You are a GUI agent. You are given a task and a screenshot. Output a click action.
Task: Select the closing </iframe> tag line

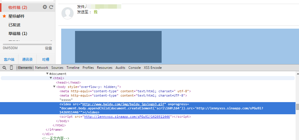54,130
